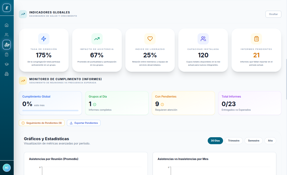The width and height of the screenshot is (287, 175).
Task: Click the Cumplimiento Global progress bar
Action: pyautogui.click(x=50, y=110)
